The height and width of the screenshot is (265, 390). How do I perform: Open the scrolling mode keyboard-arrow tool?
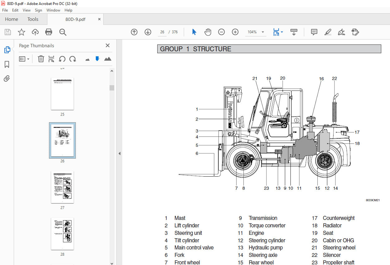(x=294, y=32)
